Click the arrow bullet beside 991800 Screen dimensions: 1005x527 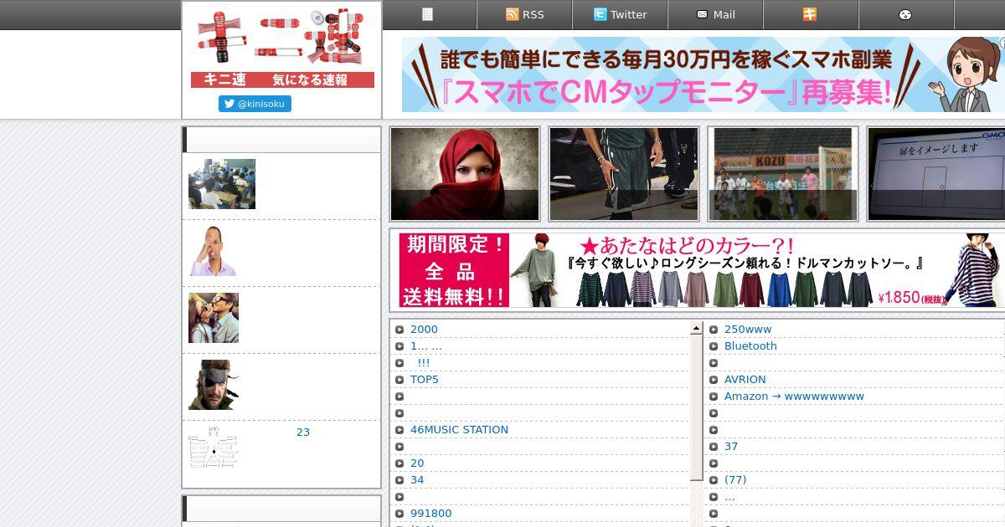(399, 514)
